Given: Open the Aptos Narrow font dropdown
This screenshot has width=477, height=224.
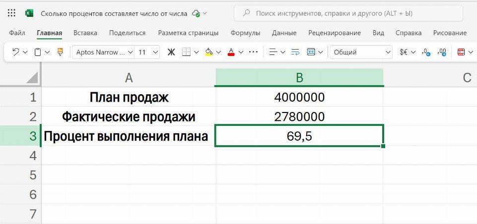Looking at the screenshot, I should pyautogui.click(x=103, y=52).
